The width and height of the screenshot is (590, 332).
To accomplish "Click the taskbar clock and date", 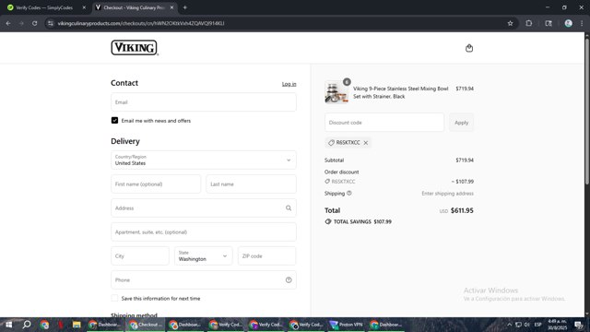I will 557,325.
